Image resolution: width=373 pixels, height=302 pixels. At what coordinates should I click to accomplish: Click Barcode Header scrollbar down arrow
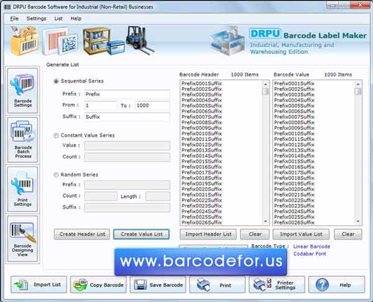pos(265,221)
